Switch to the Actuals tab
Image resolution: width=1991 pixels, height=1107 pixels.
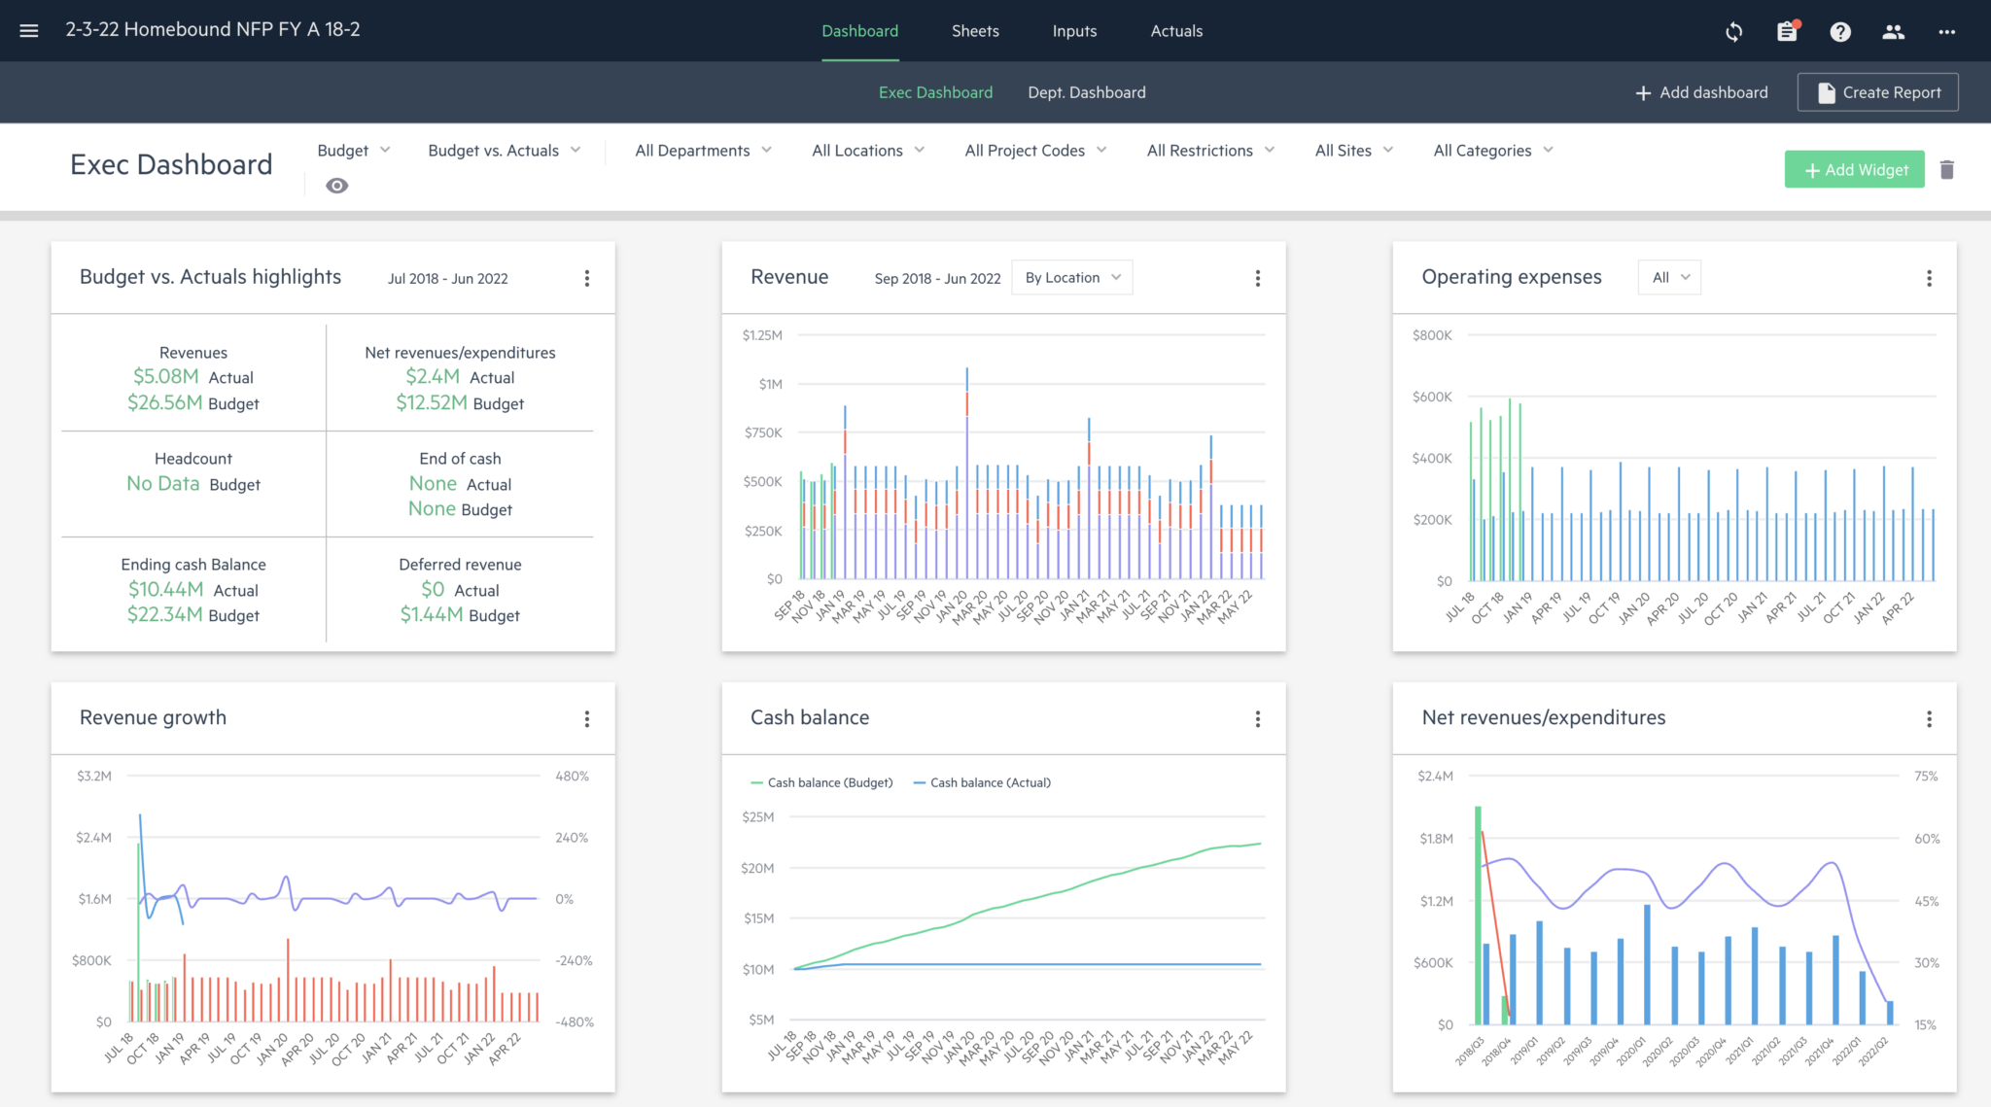[x=1176, y=31]
